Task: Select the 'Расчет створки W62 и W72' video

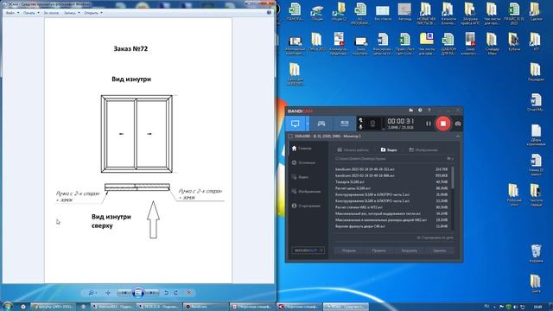Action: click(x=391, y=207)
